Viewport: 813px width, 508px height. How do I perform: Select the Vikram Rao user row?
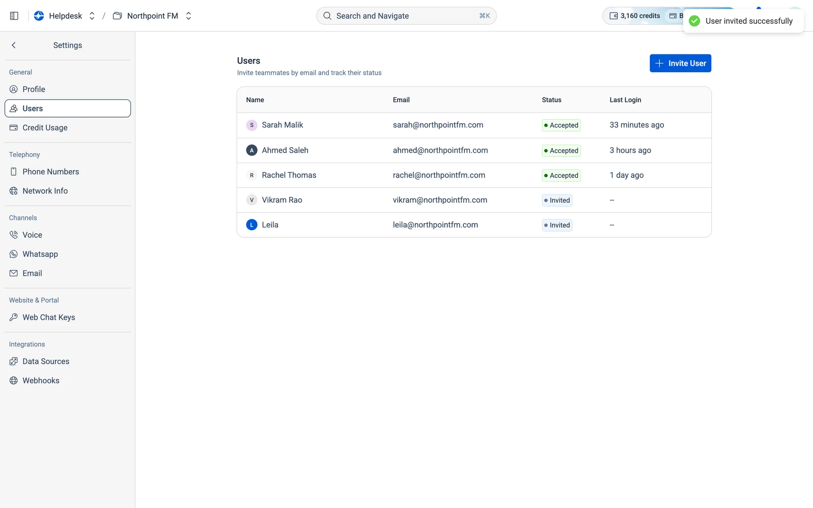click(x=474, y=200)
